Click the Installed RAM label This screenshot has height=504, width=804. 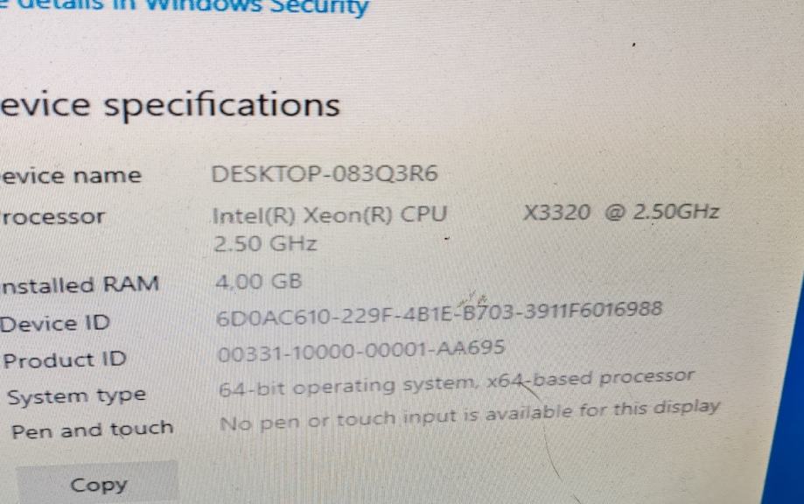click(x=80, y=284)
